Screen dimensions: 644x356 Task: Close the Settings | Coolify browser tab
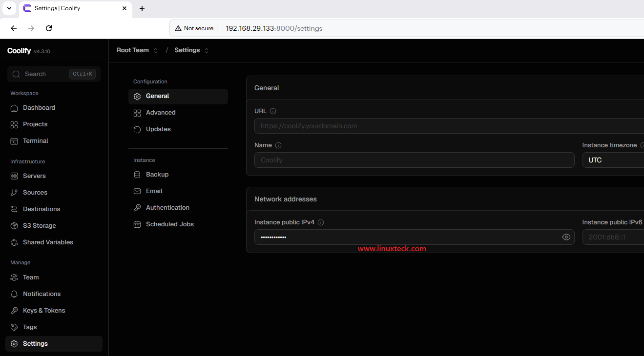[x=125, y=8]
